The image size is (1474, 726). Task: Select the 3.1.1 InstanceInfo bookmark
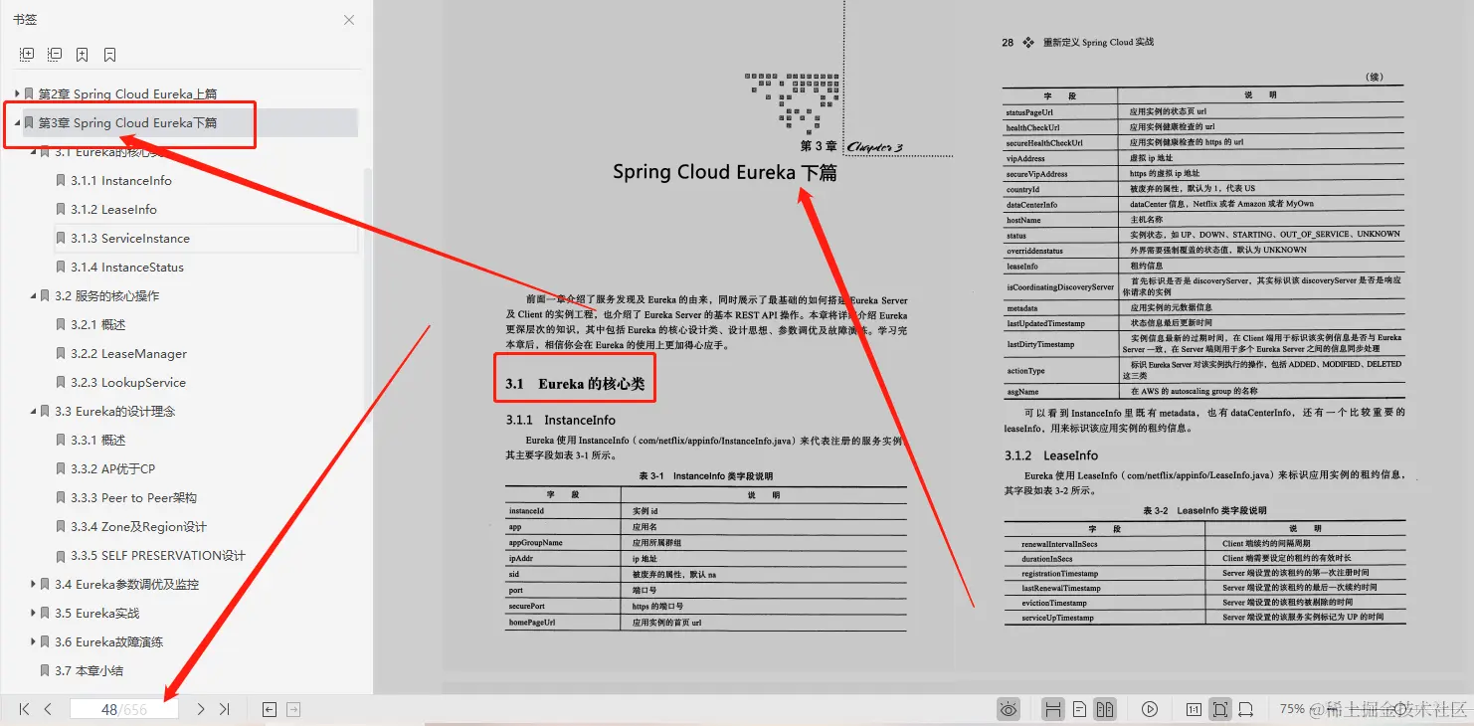[122, 180]
